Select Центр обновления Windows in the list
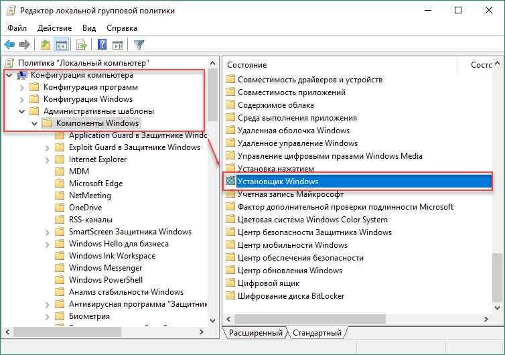The width and height of the screenshot is (505, 355). (x=290, y=271)
